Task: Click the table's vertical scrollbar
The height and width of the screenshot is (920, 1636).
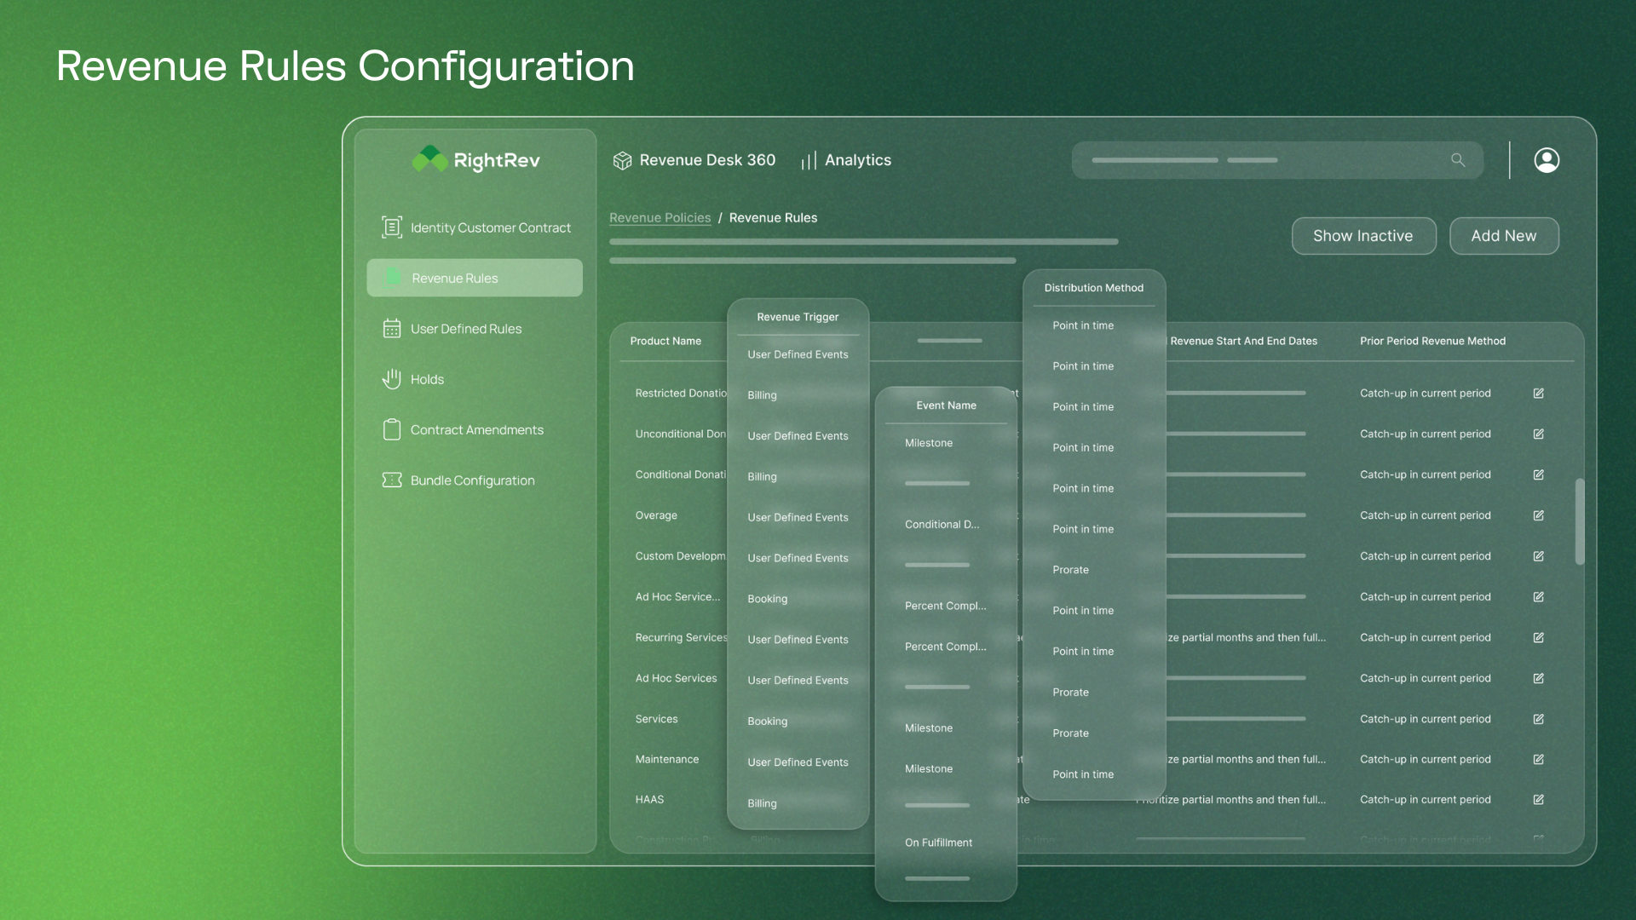Action: (x=1579, y=521)
